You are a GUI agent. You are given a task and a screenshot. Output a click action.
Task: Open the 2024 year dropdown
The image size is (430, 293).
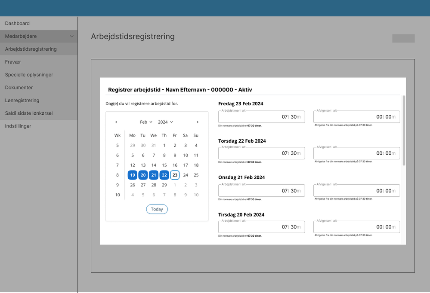165,122
